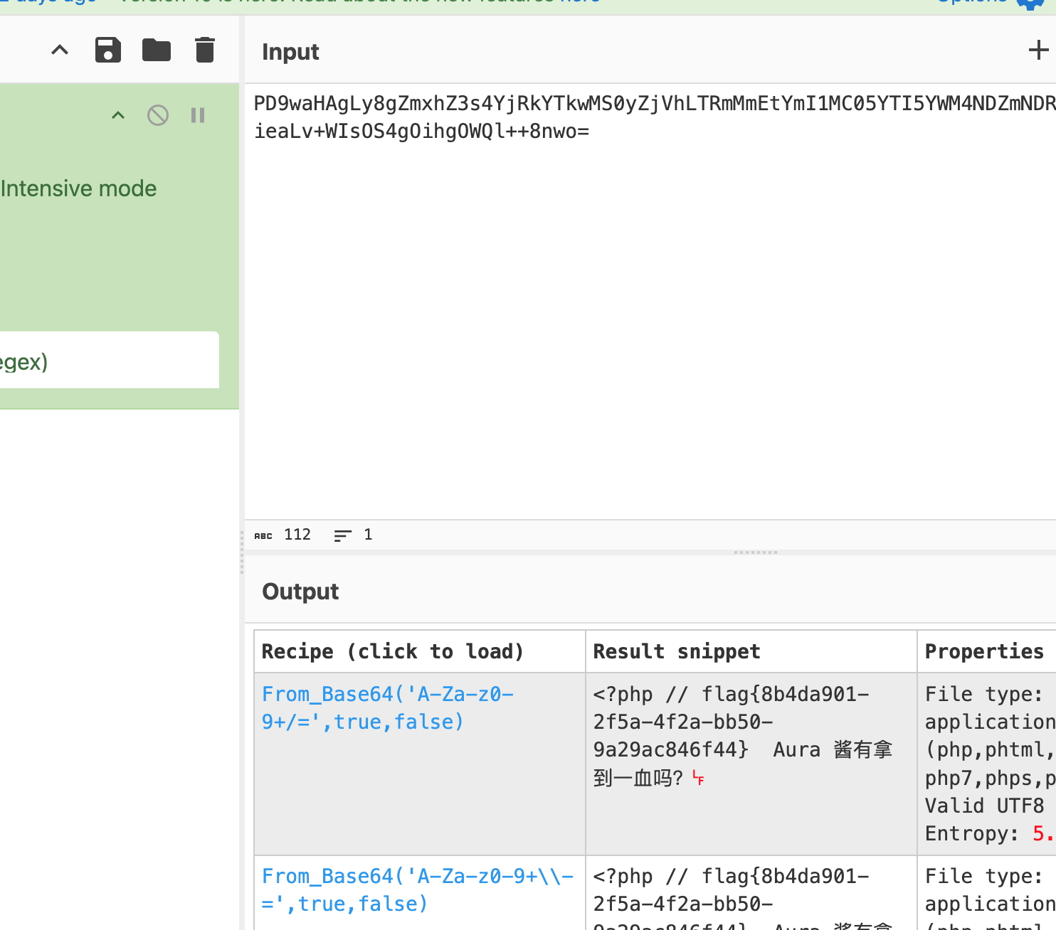Collapse the operation using the green chevron

click(x=118, y=115)
